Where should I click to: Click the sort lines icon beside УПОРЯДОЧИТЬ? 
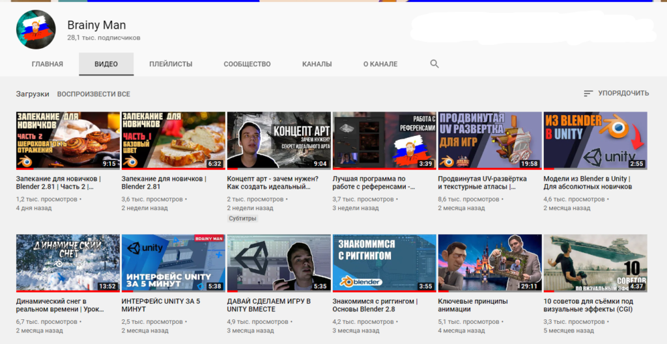588,94
